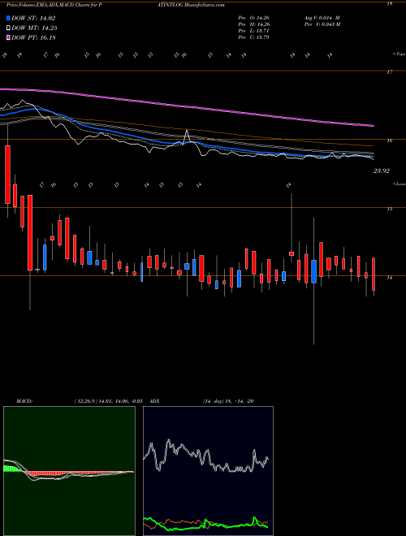The width and height of the screenshot is (406, 536).
Task: Click the 'Avg V: 0.014 M' value
Action: coord(322,18)
